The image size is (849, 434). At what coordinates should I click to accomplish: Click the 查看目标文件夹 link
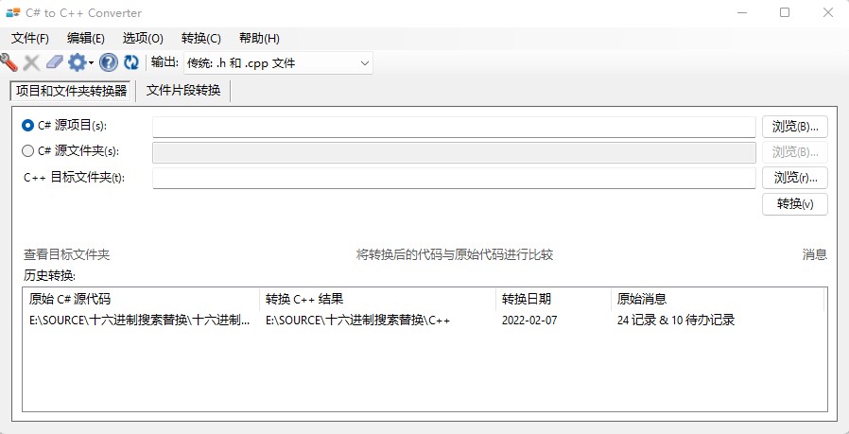point(66,254)
